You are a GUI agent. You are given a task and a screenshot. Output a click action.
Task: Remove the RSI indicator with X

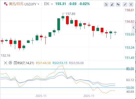(5, 63)
